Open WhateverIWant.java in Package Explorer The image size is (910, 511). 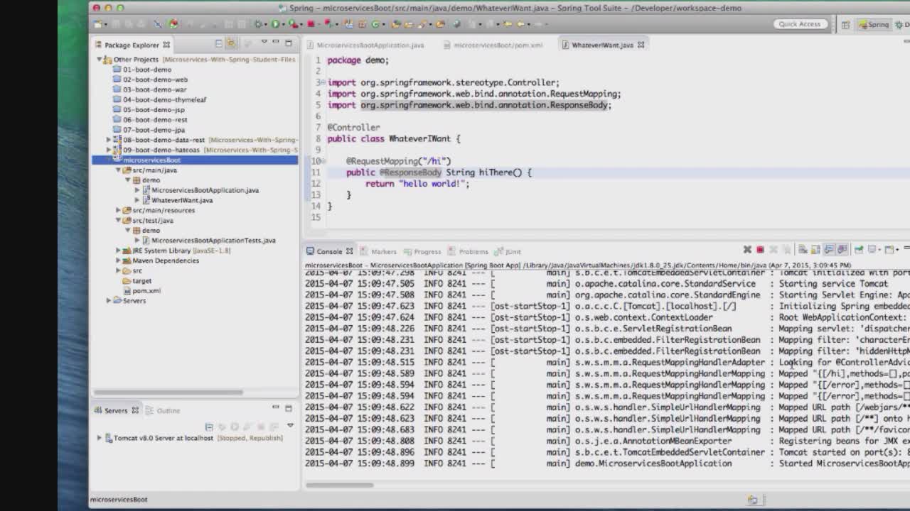181,200
